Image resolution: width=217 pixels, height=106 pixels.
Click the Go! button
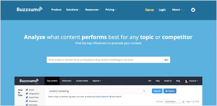(x=166, y=60)
